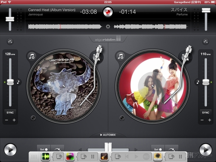This screenshot has width=216, height=162.
Task: Open the GarageBand guitar icon in Audiobus
Action: tap(104, 157)
